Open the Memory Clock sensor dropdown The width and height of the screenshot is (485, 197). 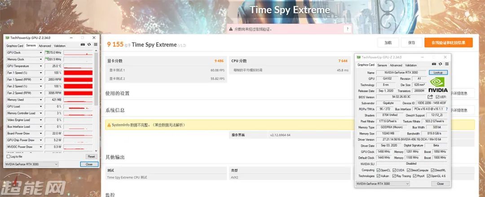[40, 59]
